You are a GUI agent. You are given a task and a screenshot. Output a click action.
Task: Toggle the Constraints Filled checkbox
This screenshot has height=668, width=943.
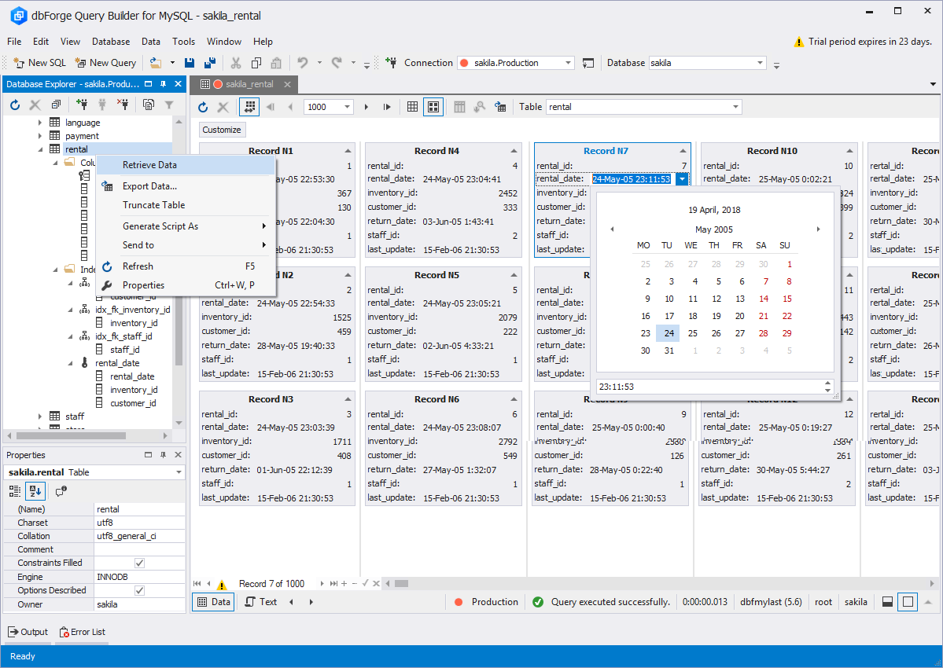pos(139,563)
